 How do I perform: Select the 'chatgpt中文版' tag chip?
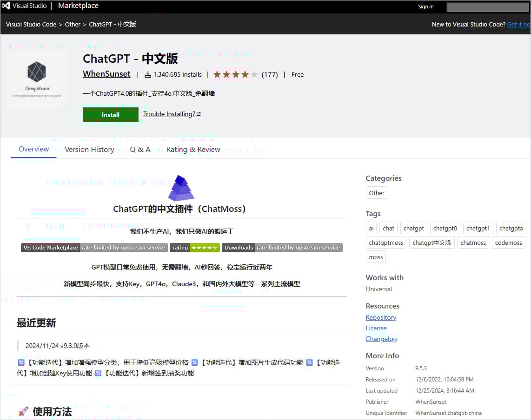tap(431, 242)
